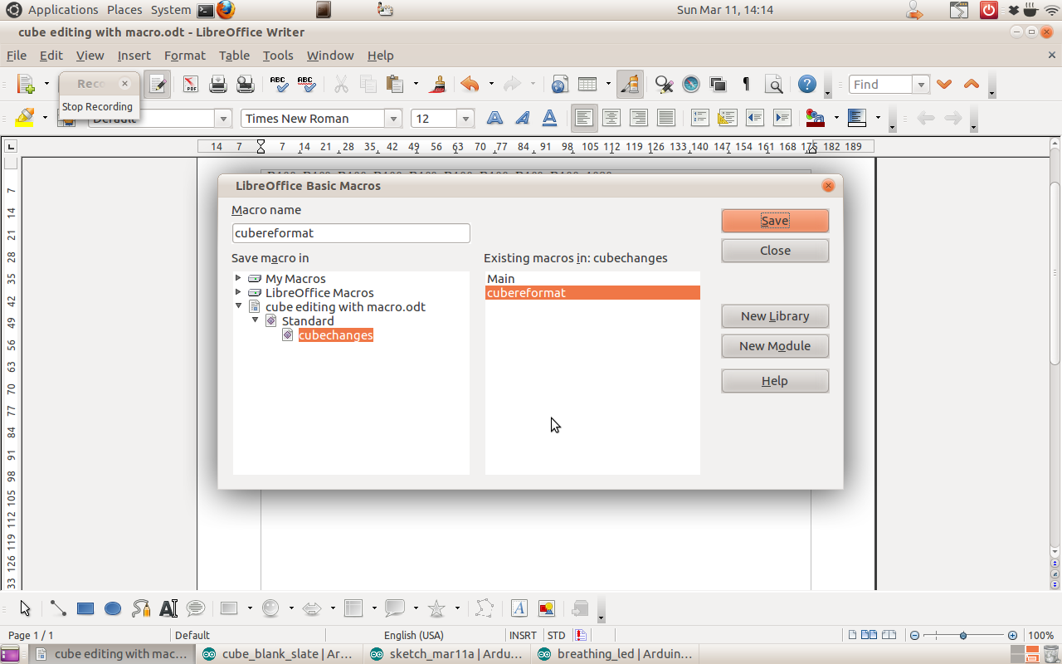Apply Highlighting color marker icon
This screenshot has width=1062, height=664.
pyautogui.click(x=24, y=118)
